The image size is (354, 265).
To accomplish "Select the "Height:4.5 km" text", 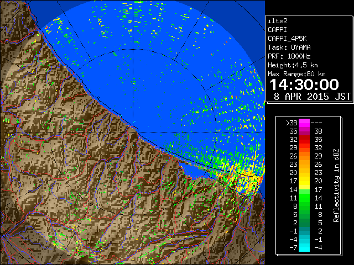I will pos(293,65).
